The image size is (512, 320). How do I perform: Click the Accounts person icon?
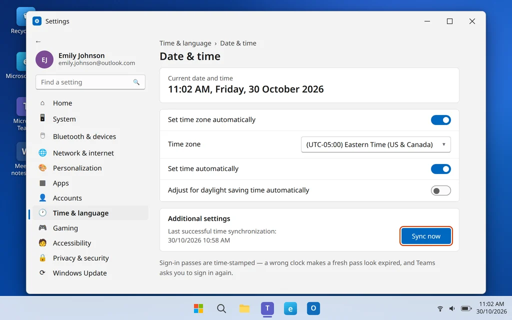click(x=42, y=198)
